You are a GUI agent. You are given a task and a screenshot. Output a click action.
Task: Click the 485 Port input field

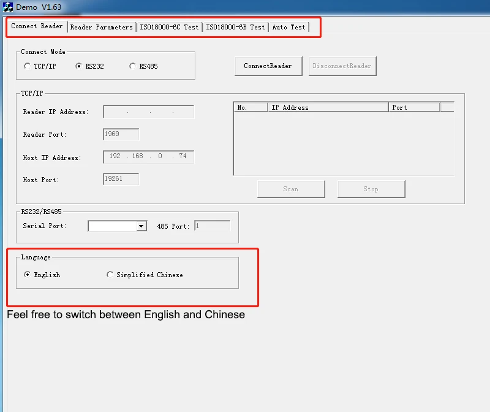(x=213, y=226)
